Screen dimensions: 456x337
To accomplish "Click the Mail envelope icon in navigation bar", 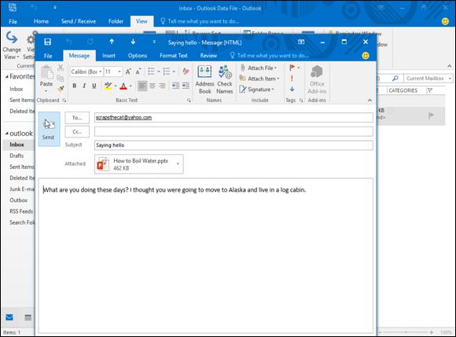I will tap(9, 317).
